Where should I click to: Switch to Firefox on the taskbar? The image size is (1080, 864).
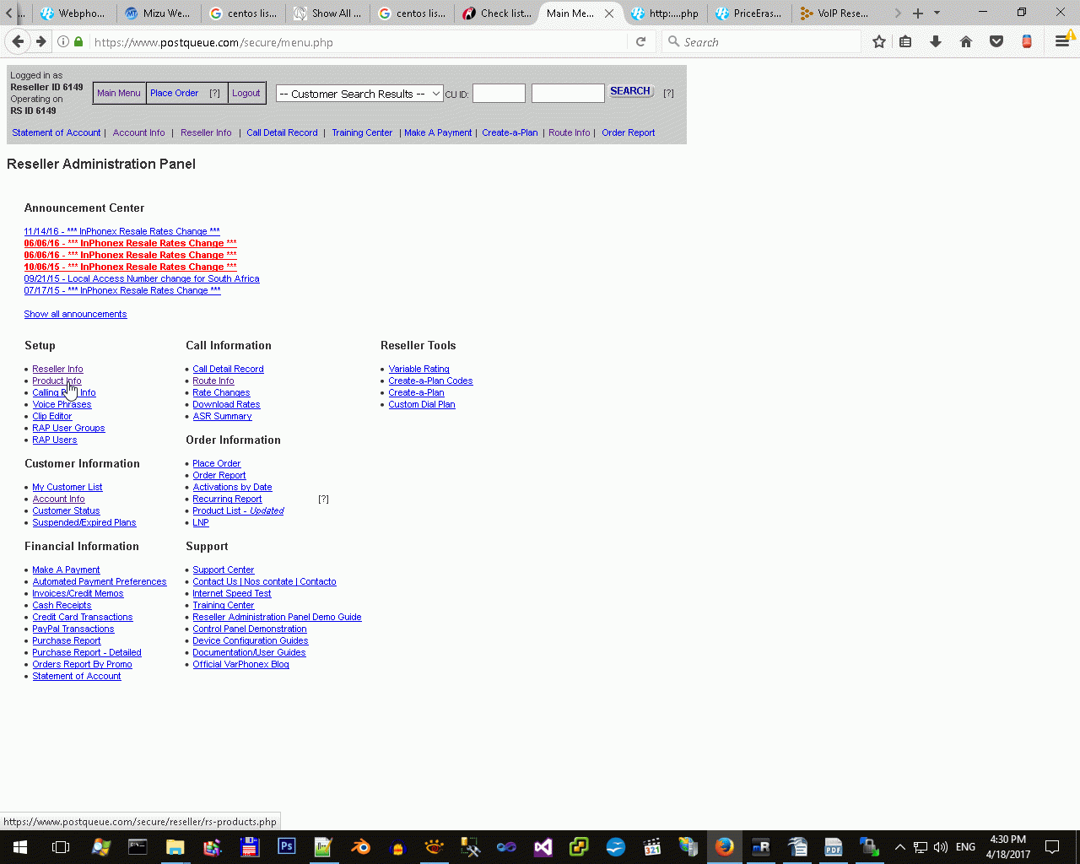pos(725,846)
